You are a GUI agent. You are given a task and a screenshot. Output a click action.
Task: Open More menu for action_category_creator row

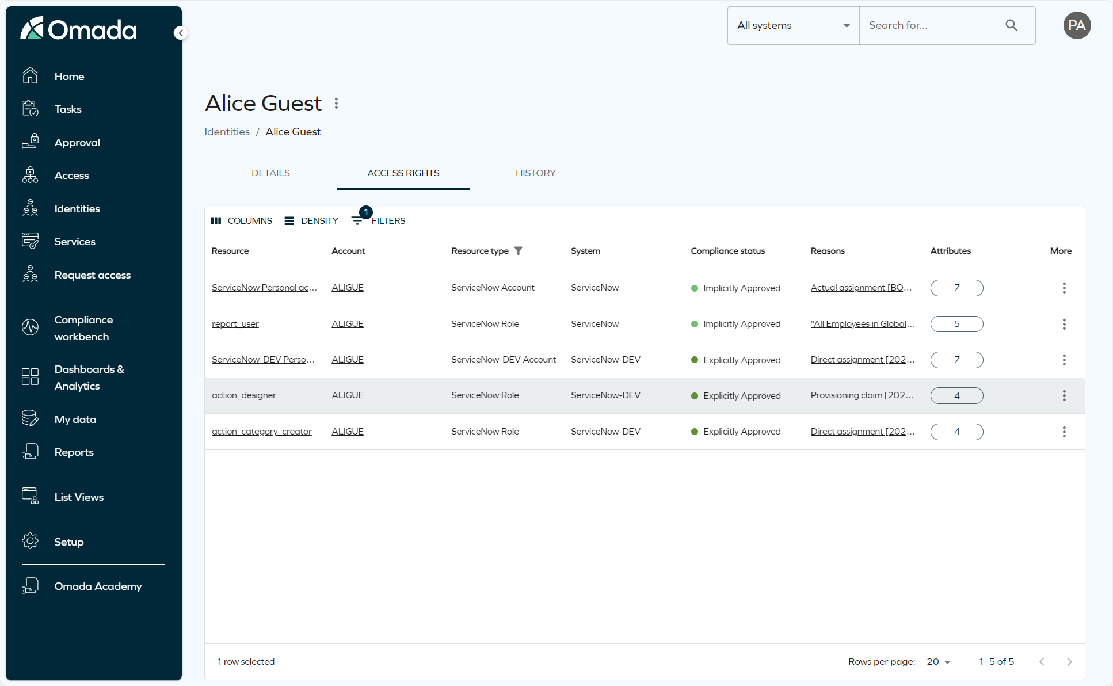coord(1064,432)
